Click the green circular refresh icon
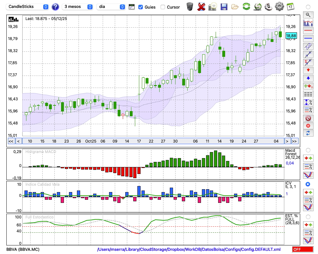Image resolution: width=318 pixels, height=254 pixels. coord(246,6)
